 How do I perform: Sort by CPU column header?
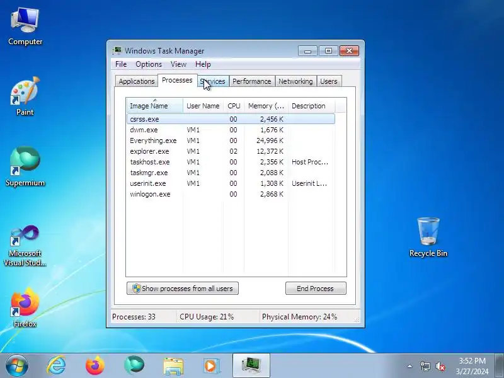234,106
